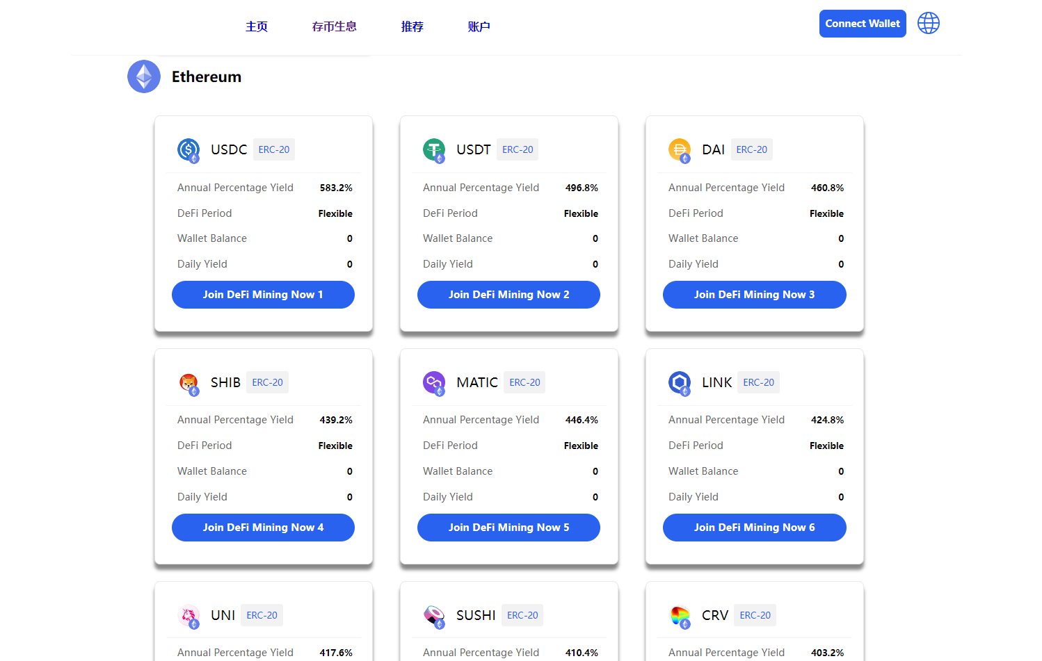Image resolution: width=1042 pixels, height=661 pixels.
Task: Click the globe language icon
Action: (x=929, y=23)
